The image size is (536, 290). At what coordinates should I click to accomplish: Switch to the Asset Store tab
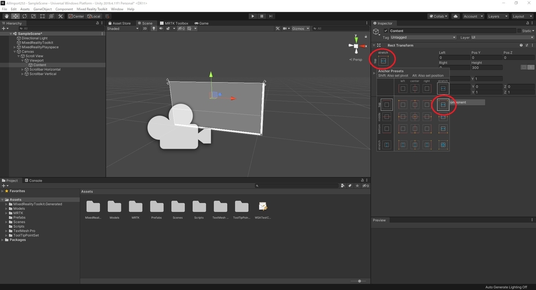coord(119,23)
